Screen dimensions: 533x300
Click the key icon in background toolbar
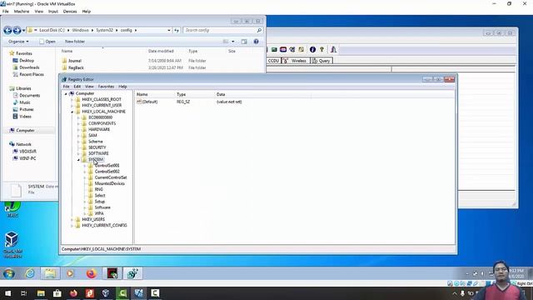pos(322,50)
